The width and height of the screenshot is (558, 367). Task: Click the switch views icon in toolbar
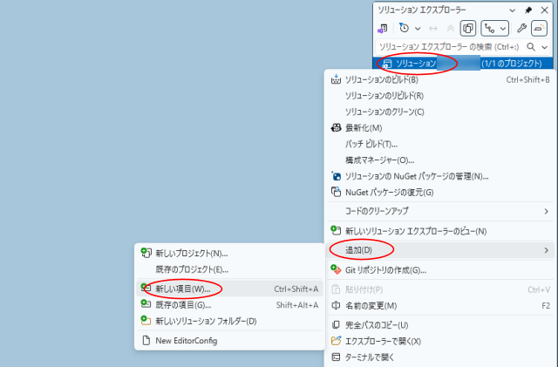(382, 29)
